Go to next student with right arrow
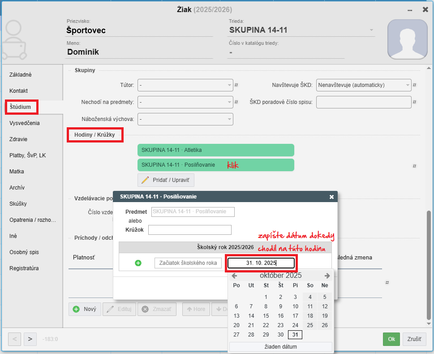 [x=30, y=339]
